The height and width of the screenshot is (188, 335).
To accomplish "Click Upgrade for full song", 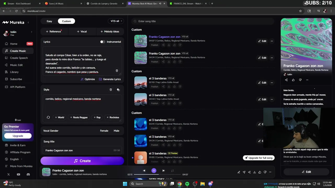I will [259, 158].
